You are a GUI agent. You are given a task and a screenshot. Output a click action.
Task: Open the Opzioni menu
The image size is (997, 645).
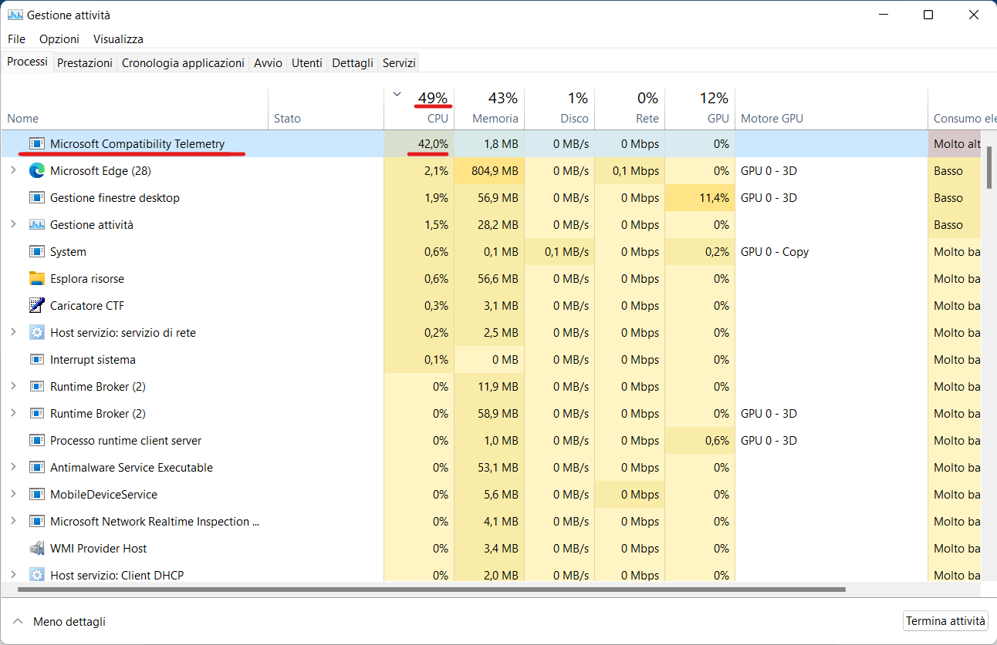click(x=59, y=39)
